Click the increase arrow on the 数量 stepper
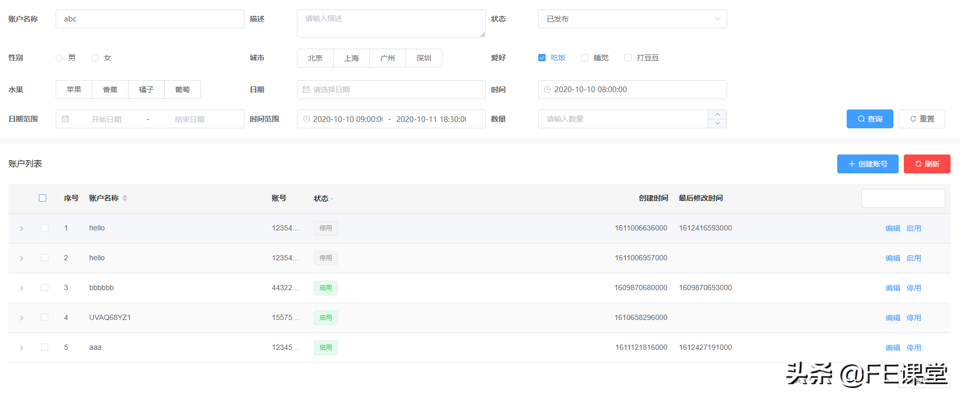 (x=717, y=115)
